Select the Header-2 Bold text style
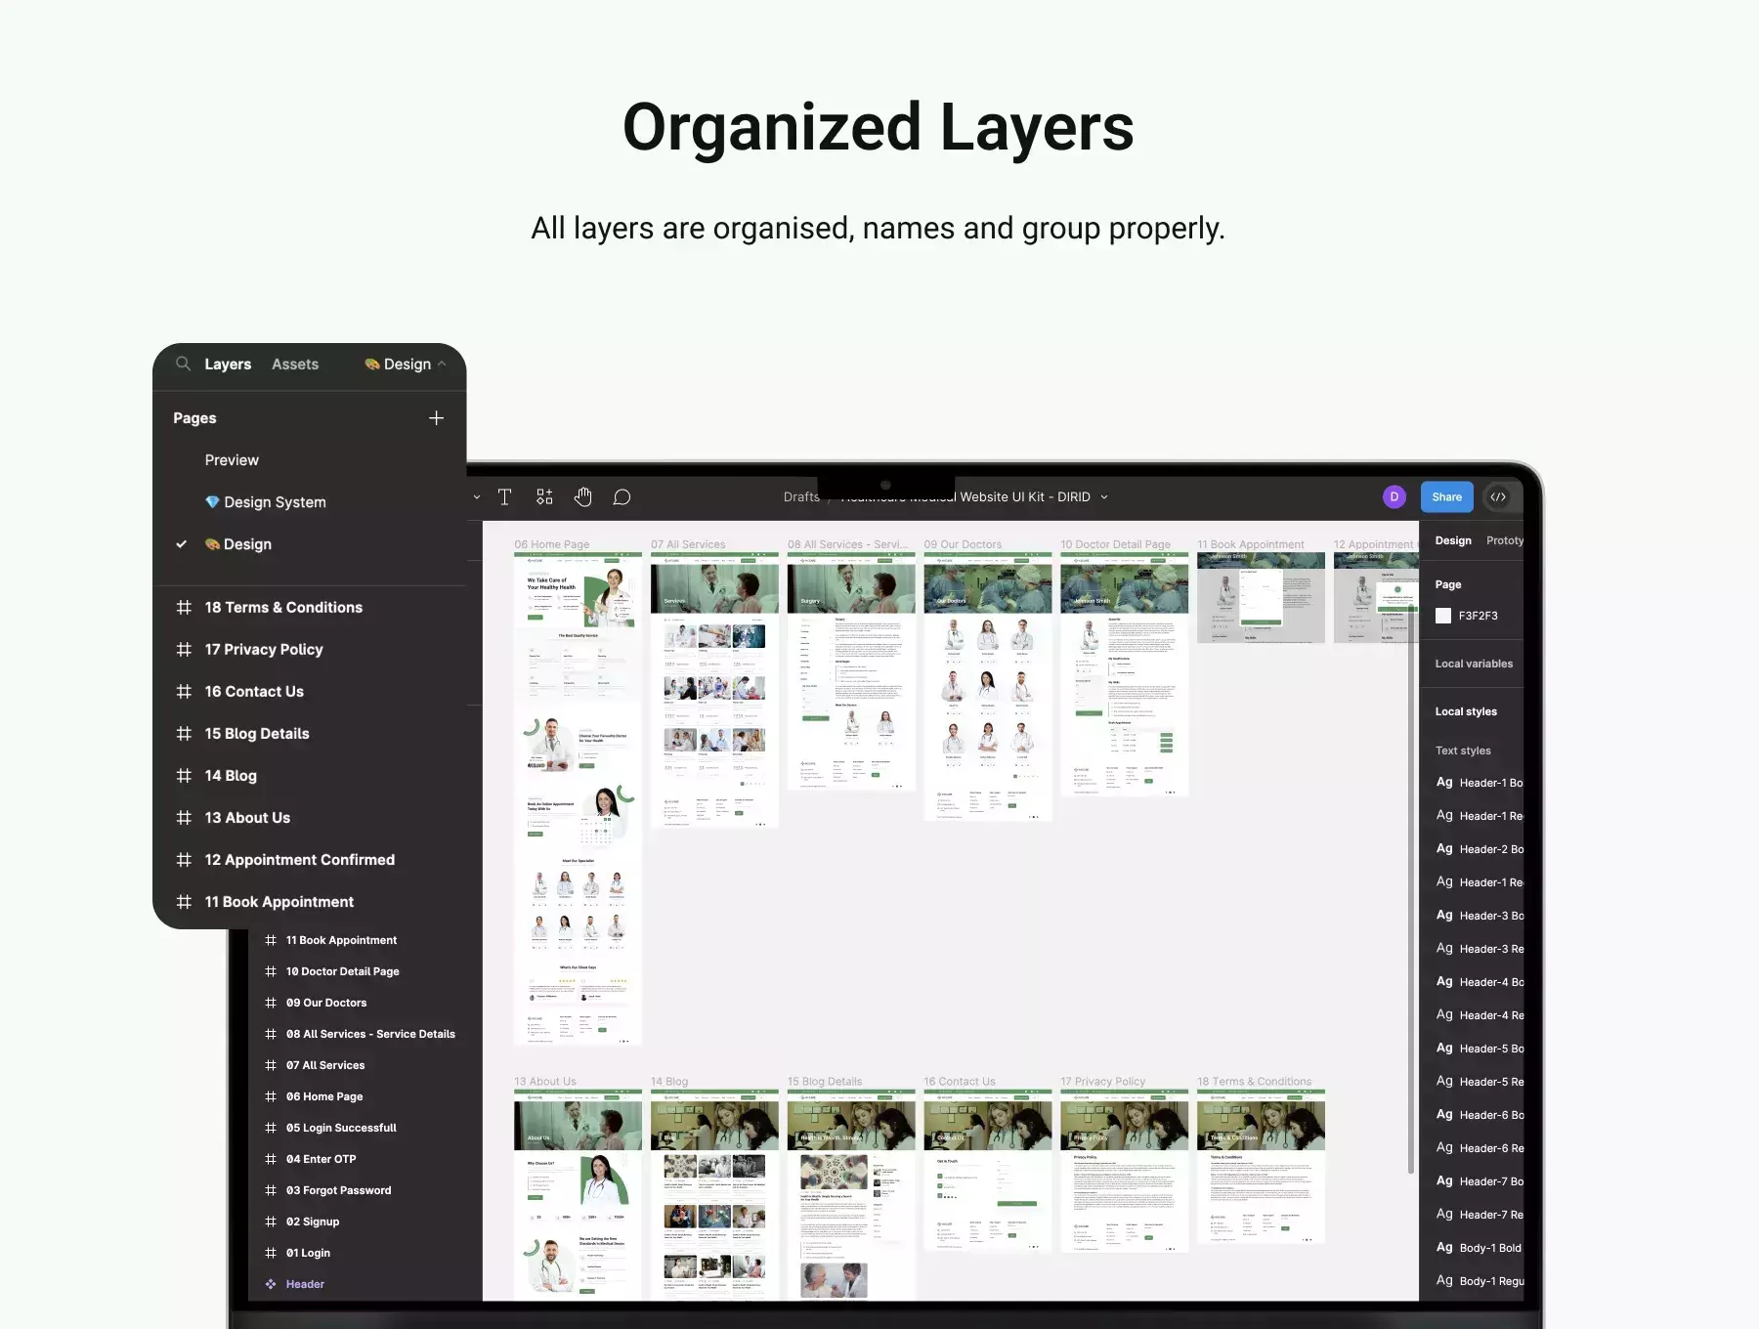1759x1329 pixels. pyautogui.click(x=1480, y=849)
